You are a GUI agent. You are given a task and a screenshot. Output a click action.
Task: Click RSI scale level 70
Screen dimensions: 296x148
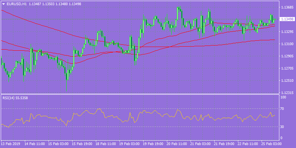click(283, 109)
